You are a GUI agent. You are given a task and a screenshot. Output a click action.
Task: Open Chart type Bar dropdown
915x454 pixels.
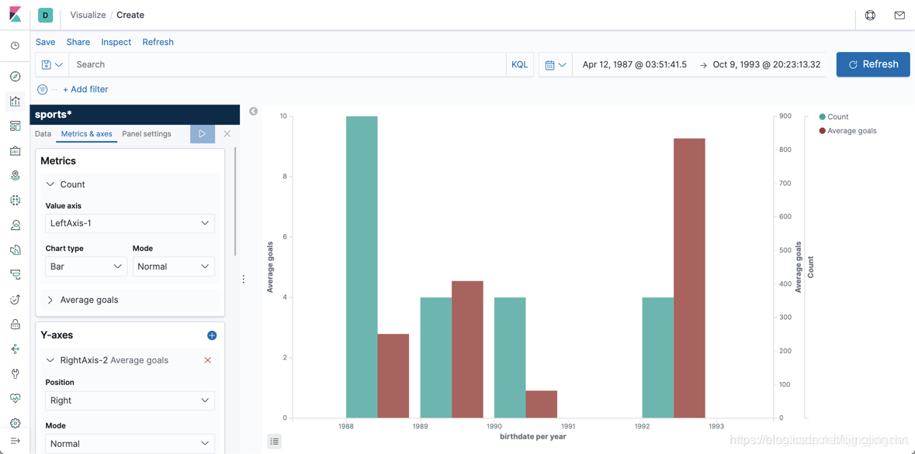[x=86, y=267]
